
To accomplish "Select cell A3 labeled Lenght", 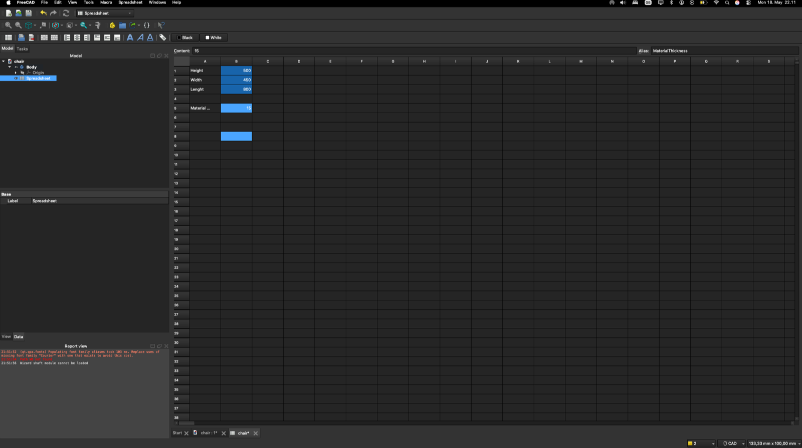I will pos(205,89).
